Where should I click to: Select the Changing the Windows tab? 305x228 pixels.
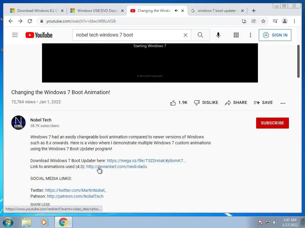pos(154,11)
